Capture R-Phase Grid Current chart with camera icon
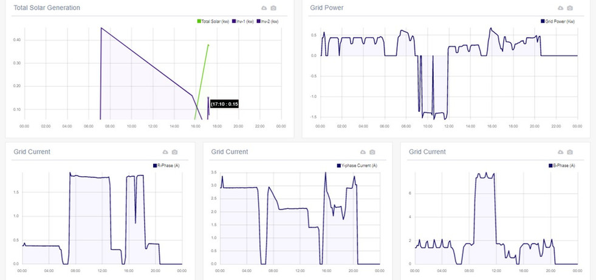Image resolution: width=596 pixels, height=280 pixels. click(175, 152)
